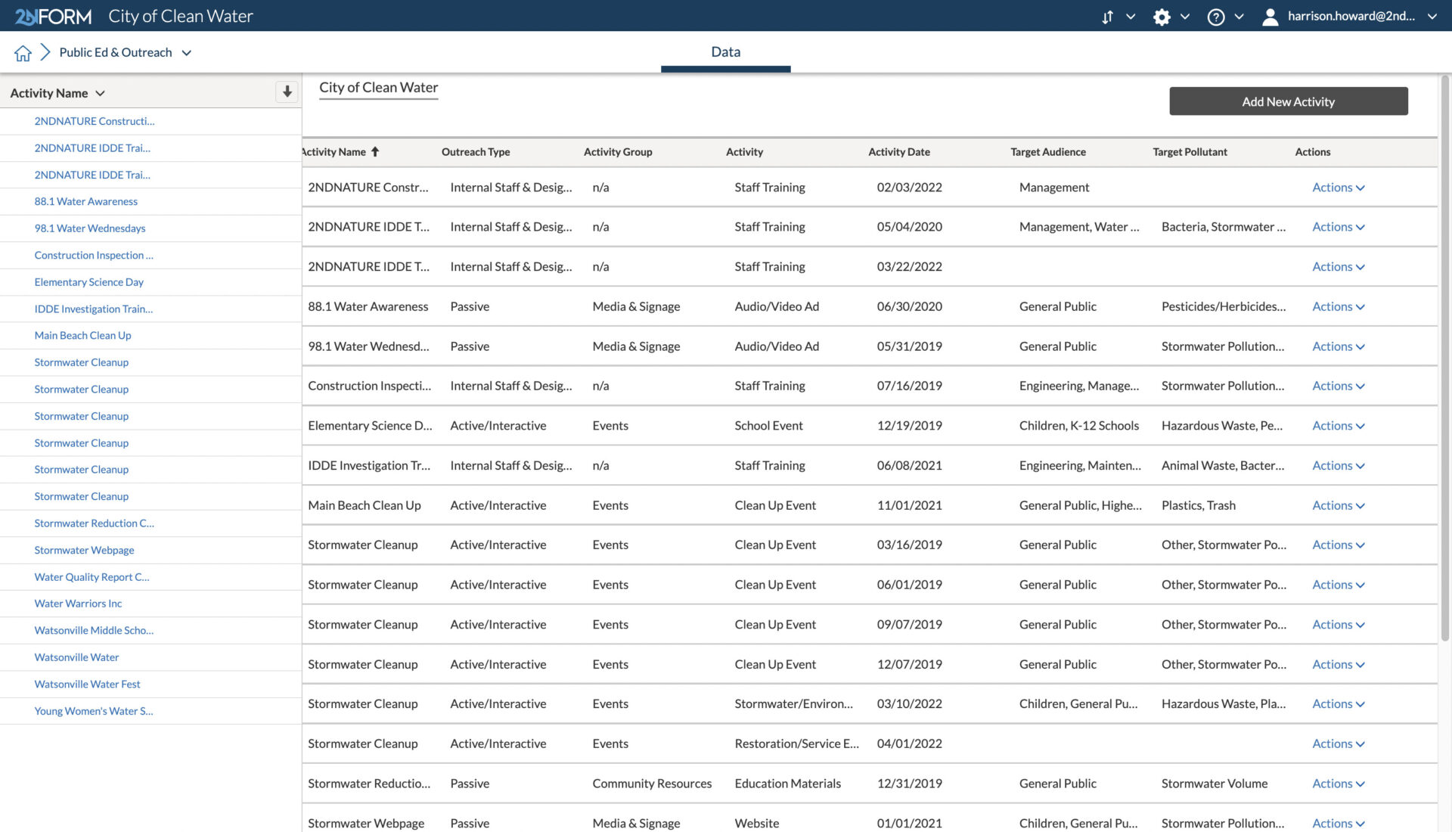
Task: Click the vertical scrollbar on the right
Action: (1445, 357)
